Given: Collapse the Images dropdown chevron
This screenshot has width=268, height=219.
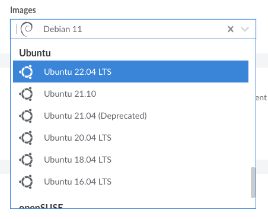Looking at the screenshot, I should pyautogui.click(x=245, y=29).
